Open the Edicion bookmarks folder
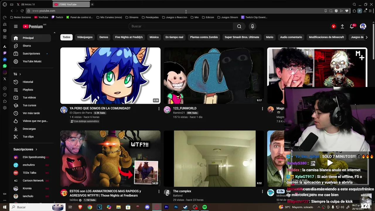The image size is (375, 211). [208, 17]
